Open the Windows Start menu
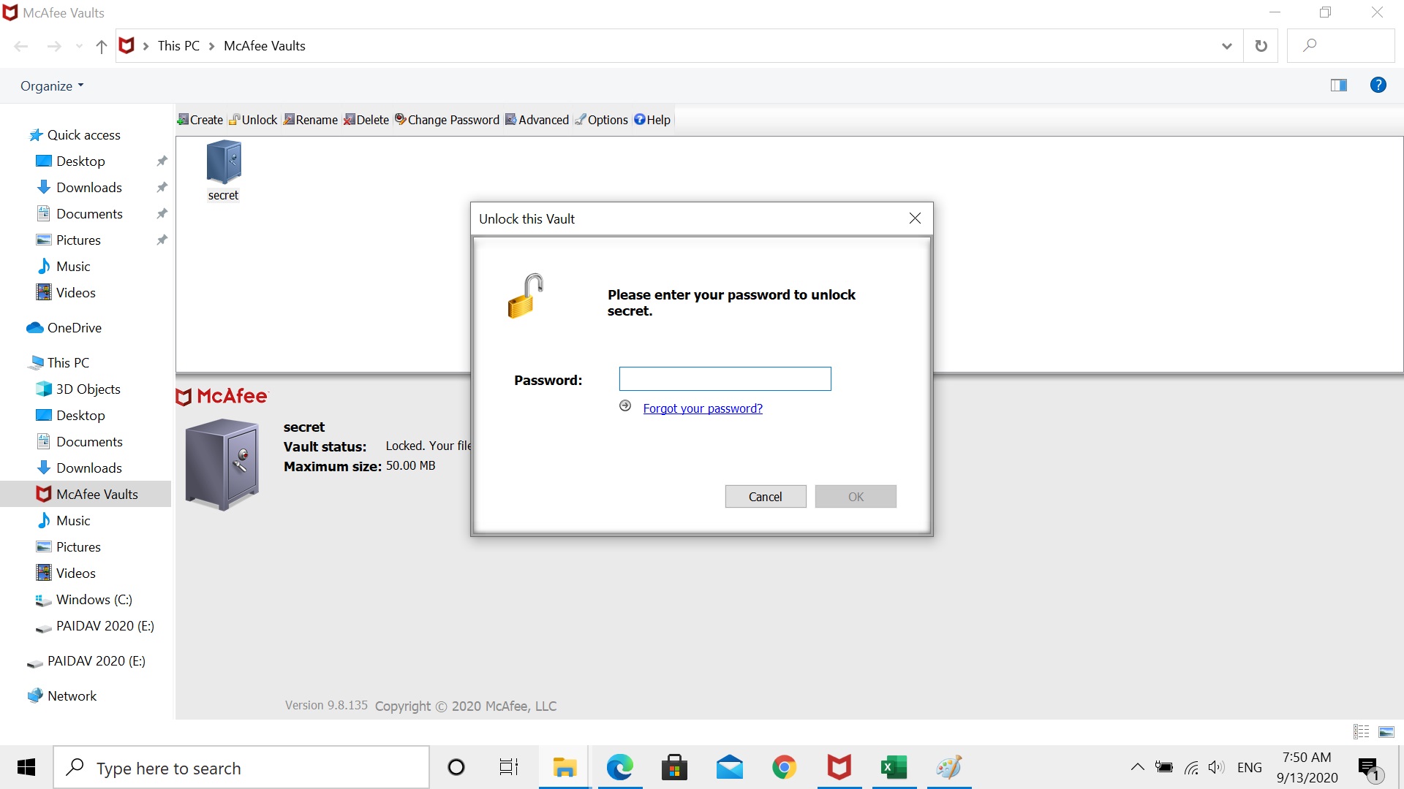 pos(26,767)
